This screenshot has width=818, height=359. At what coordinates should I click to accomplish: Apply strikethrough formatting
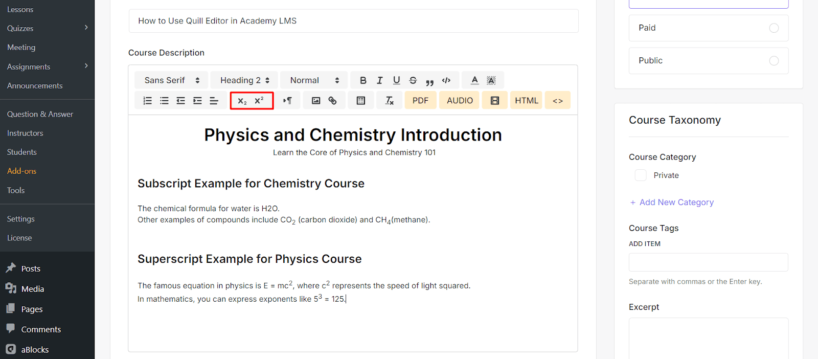pos(413,80)
